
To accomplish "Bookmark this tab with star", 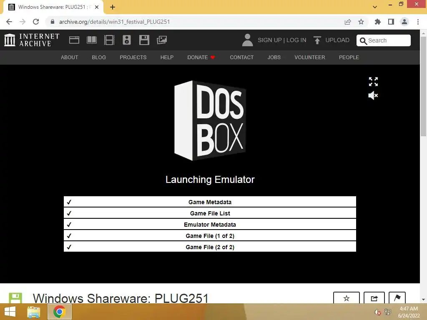I will coord(361,22).
